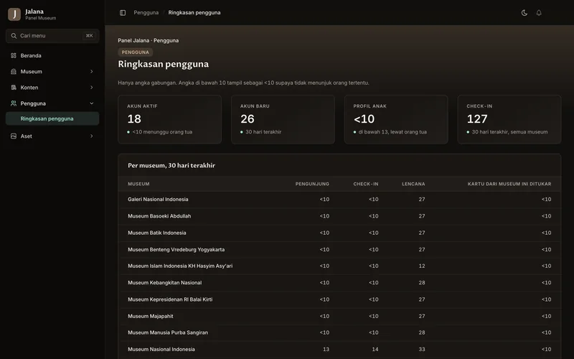Select Ringkasan pengguna sidebar item
Screen dimensions: 574x359
pyautogui.click(x=52, y=118)
